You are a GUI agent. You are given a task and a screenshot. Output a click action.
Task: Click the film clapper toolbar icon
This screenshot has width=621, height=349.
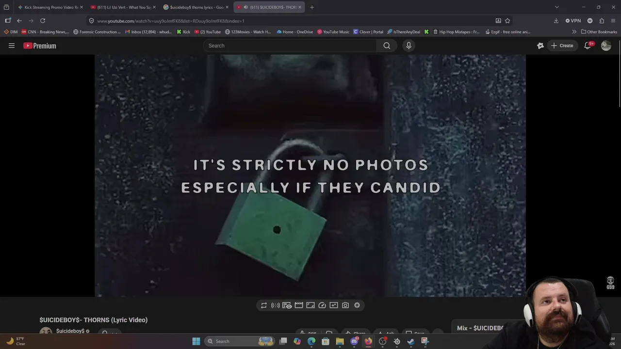tap(299, 305)
